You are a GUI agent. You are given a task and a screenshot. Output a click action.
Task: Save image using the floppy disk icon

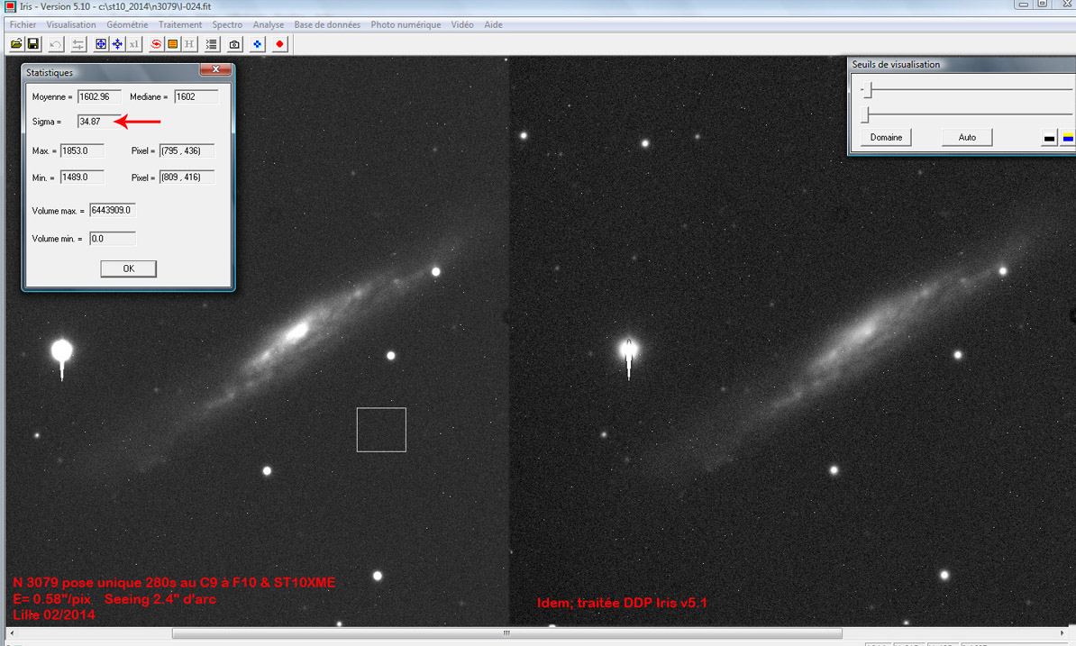32,44
